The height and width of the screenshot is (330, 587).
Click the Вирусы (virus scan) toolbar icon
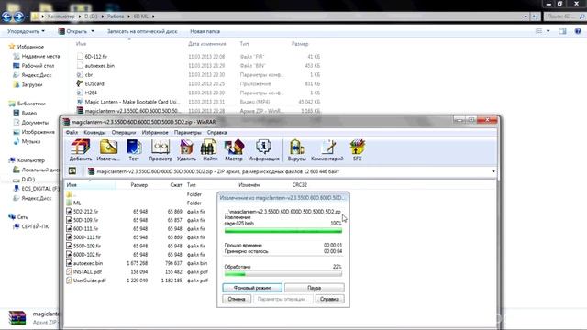tap(296, 150)
